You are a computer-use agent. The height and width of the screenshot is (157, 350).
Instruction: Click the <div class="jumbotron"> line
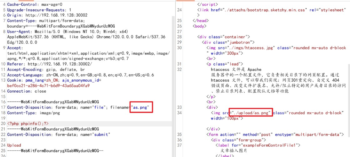228,42
